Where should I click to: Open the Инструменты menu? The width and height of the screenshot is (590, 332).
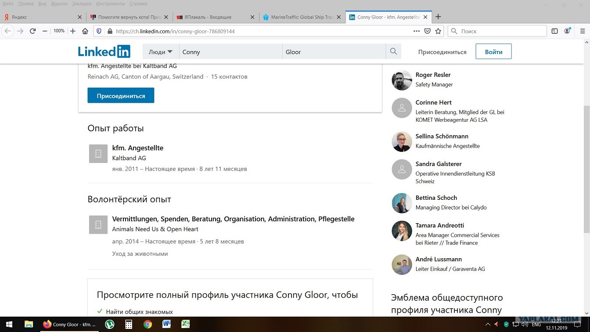[x=111, y=4]
